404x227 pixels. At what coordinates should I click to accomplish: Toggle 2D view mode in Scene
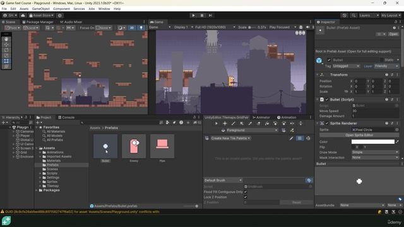tap(132, 28)
